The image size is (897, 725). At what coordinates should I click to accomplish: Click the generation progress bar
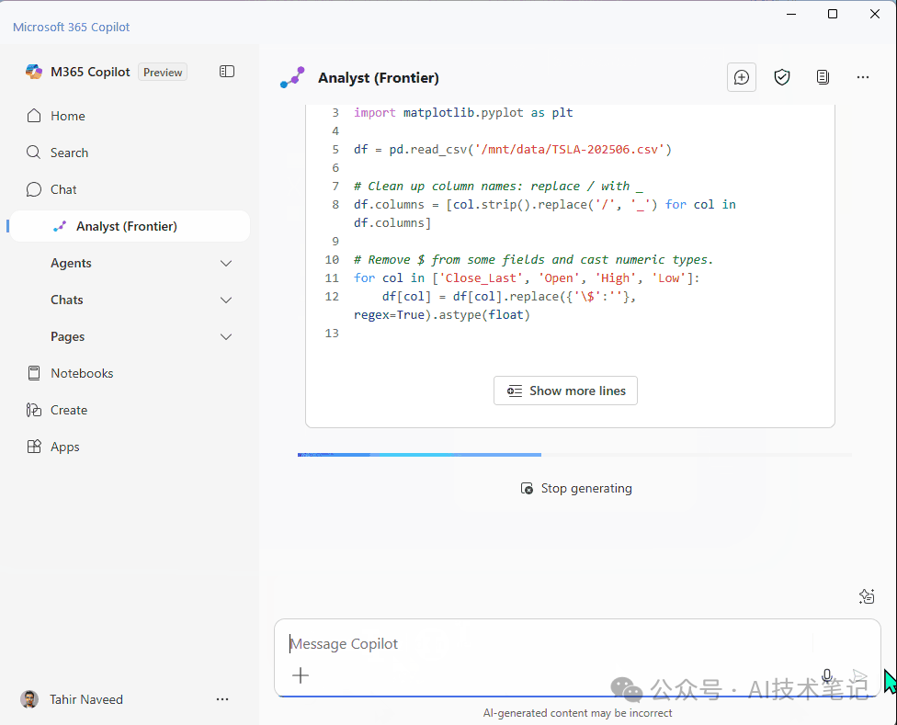pyautogui.click(x=574, y=455)
